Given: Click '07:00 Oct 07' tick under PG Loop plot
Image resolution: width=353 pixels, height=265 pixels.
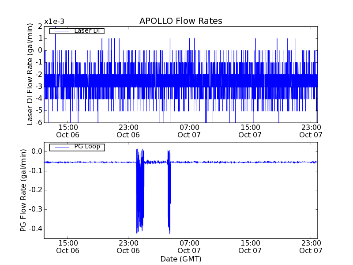Looking at the screenshot, I should [x=189, y=247].
